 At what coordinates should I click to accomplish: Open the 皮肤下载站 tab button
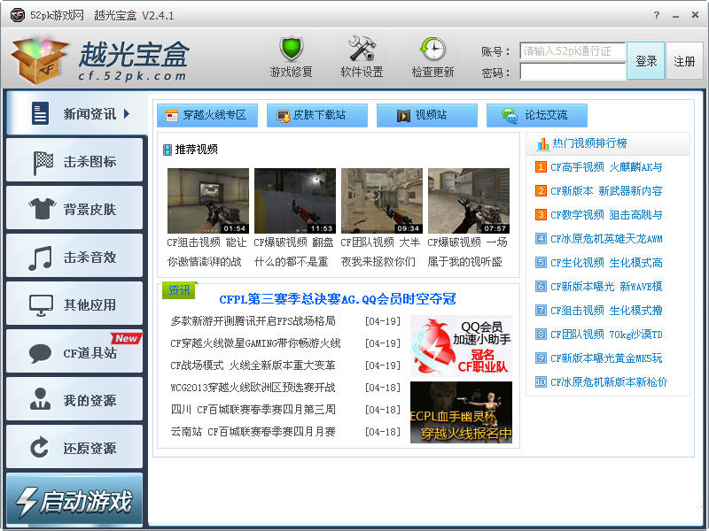(317, 115)
